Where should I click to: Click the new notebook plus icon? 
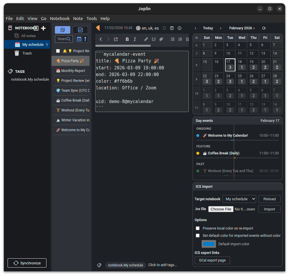tap(43, 28)
